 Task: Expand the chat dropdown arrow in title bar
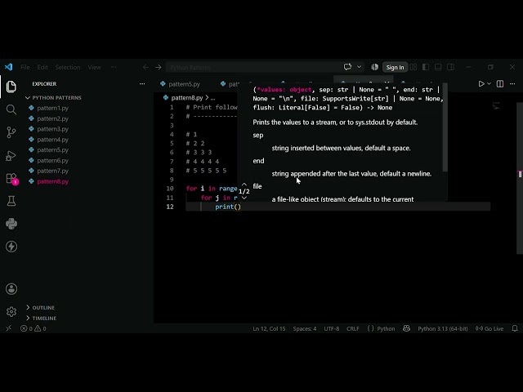coord(360,67)
